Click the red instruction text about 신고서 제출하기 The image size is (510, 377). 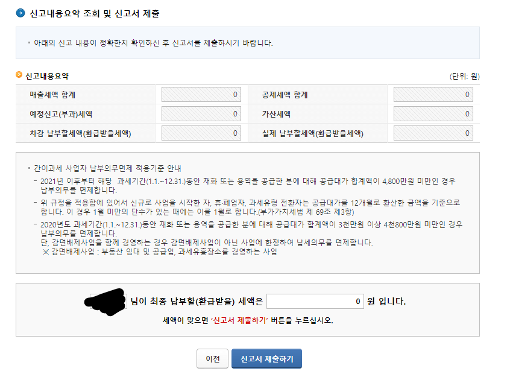(254, 320)
